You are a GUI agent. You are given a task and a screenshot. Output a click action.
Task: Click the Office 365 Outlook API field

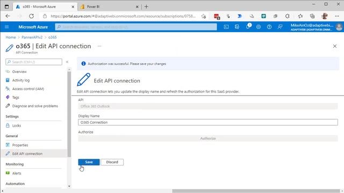click(x=208, y=106)
